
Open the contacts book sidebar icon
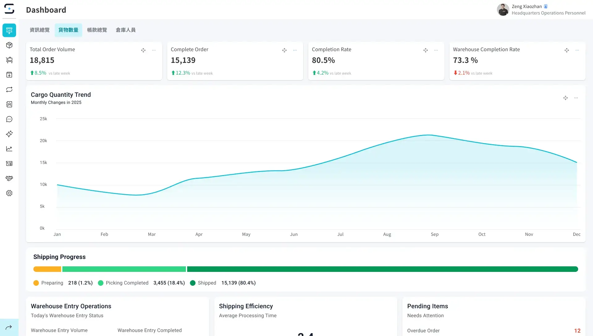[9, 104]
